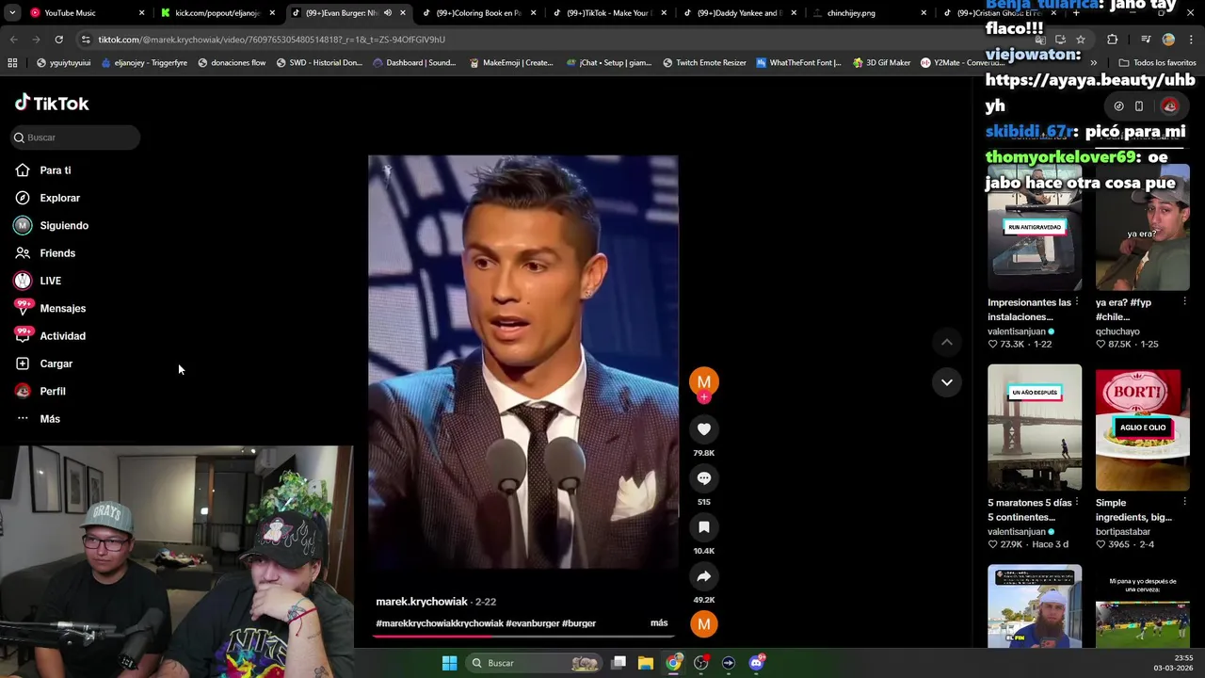The image size is (1205, 678).
Task: Open Chrome from the taskbar
Action: coord(673,663)
